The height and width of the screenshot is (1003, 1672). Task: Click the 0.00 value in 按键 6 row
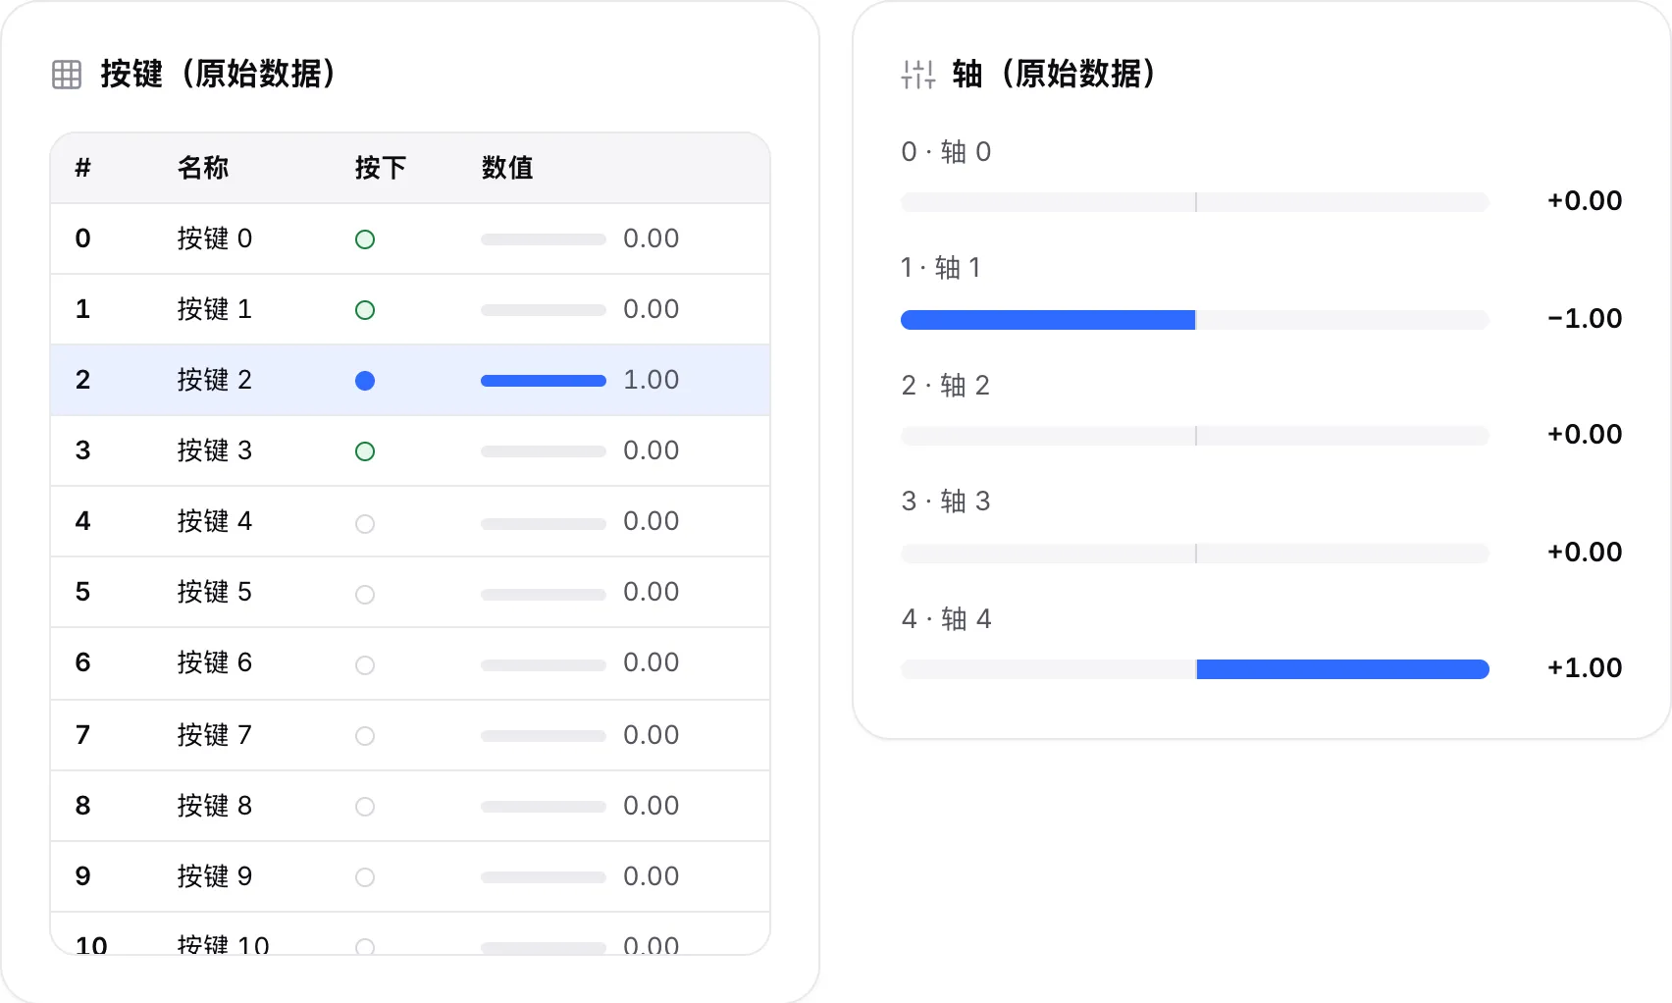point(652,662)
